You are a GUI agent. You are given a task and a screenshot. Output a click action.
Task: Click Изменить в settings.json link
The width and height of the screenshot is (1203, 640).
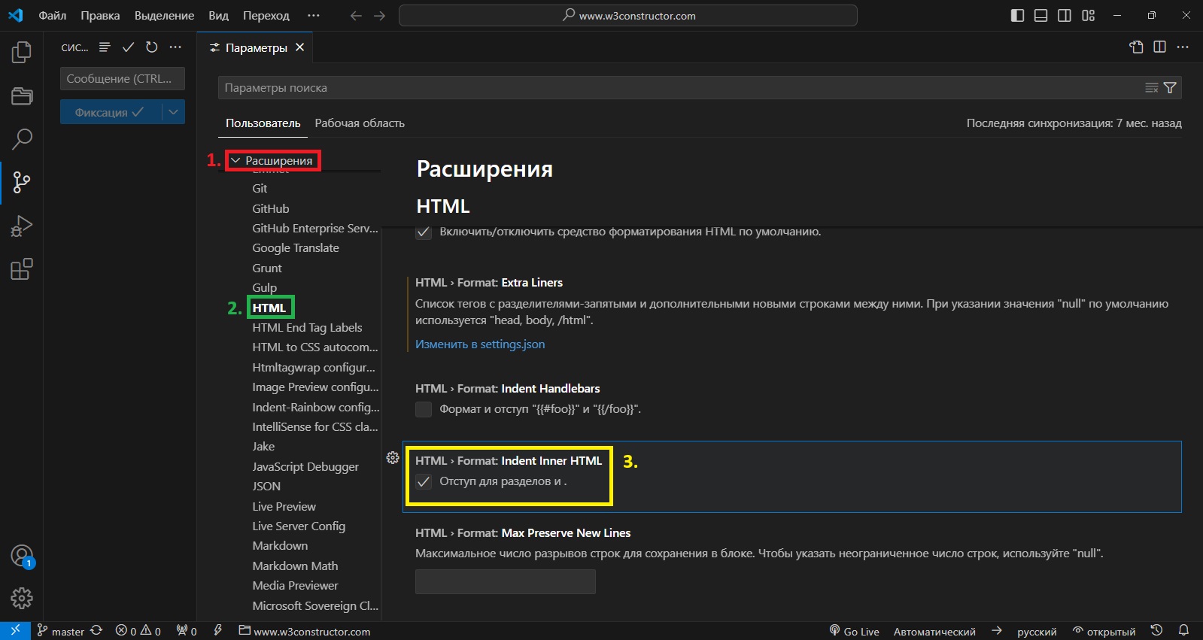click(480, 344)
